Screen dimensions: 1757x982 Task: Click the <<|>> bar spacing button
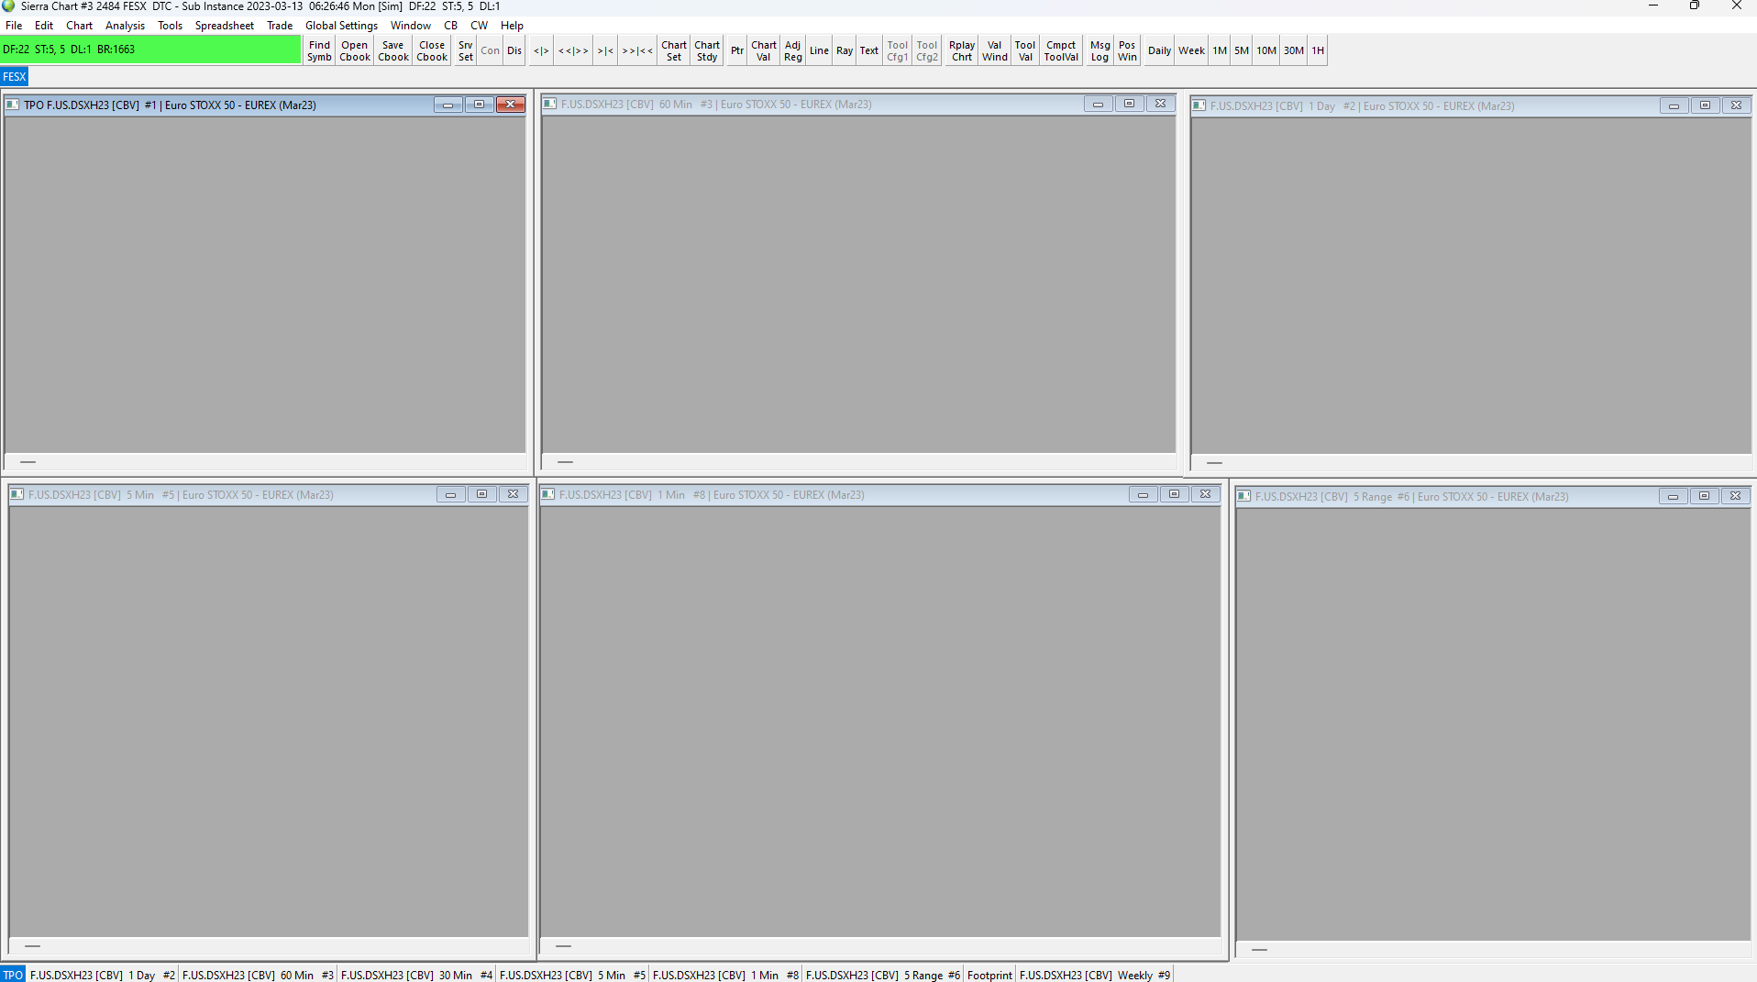(x=573, y=50)
